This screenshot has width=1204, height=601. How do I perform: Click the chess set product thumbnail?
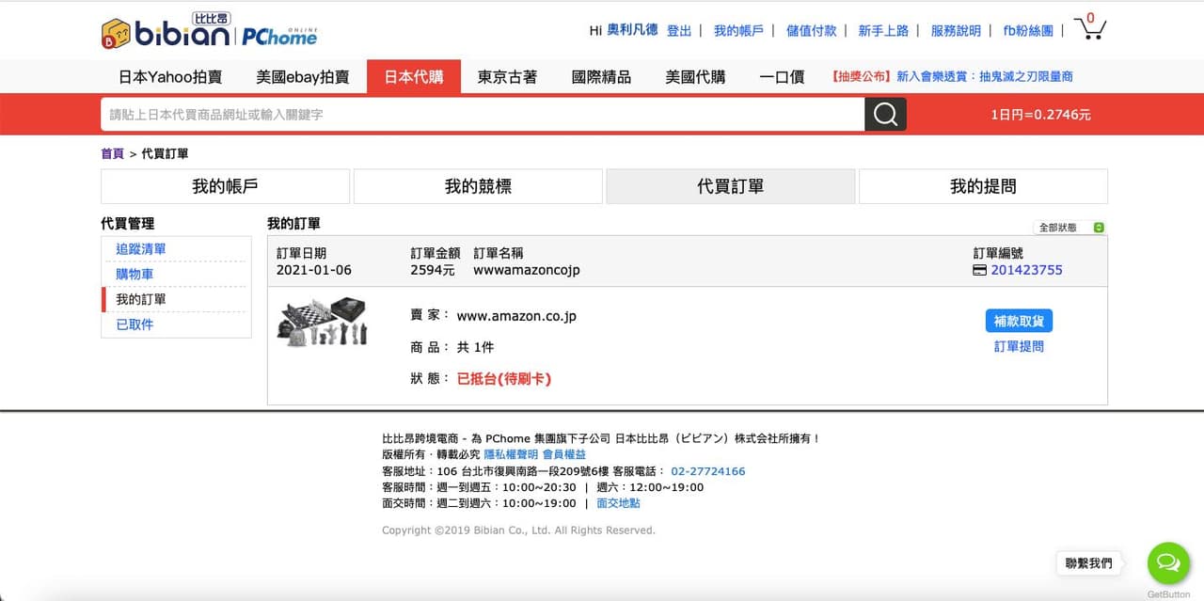point(322,323)
